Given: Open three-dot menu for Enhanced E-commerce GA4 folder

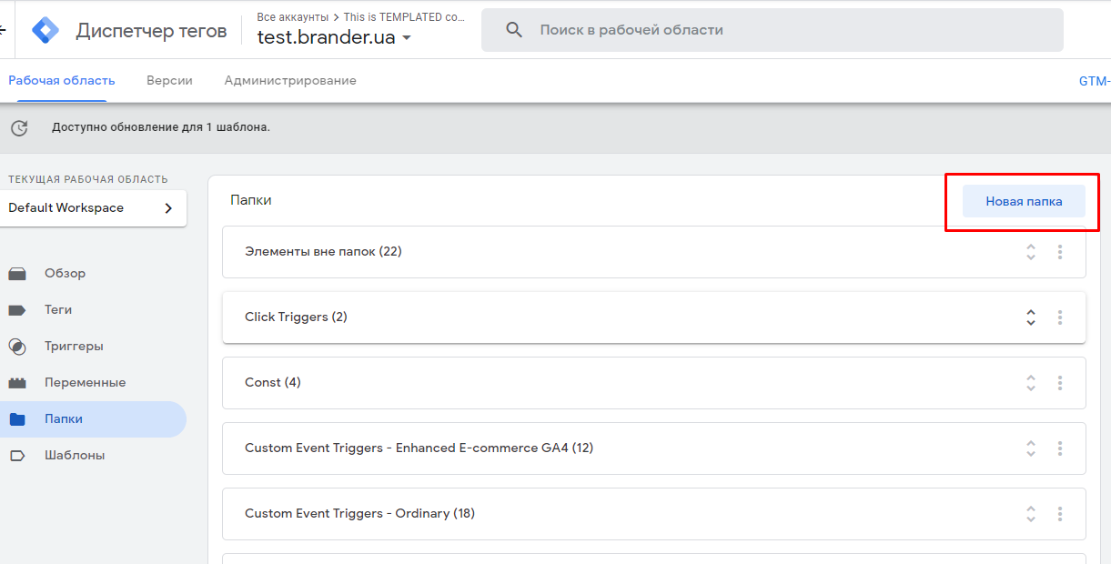Looking at the screenshot, I should (1060, 448).
